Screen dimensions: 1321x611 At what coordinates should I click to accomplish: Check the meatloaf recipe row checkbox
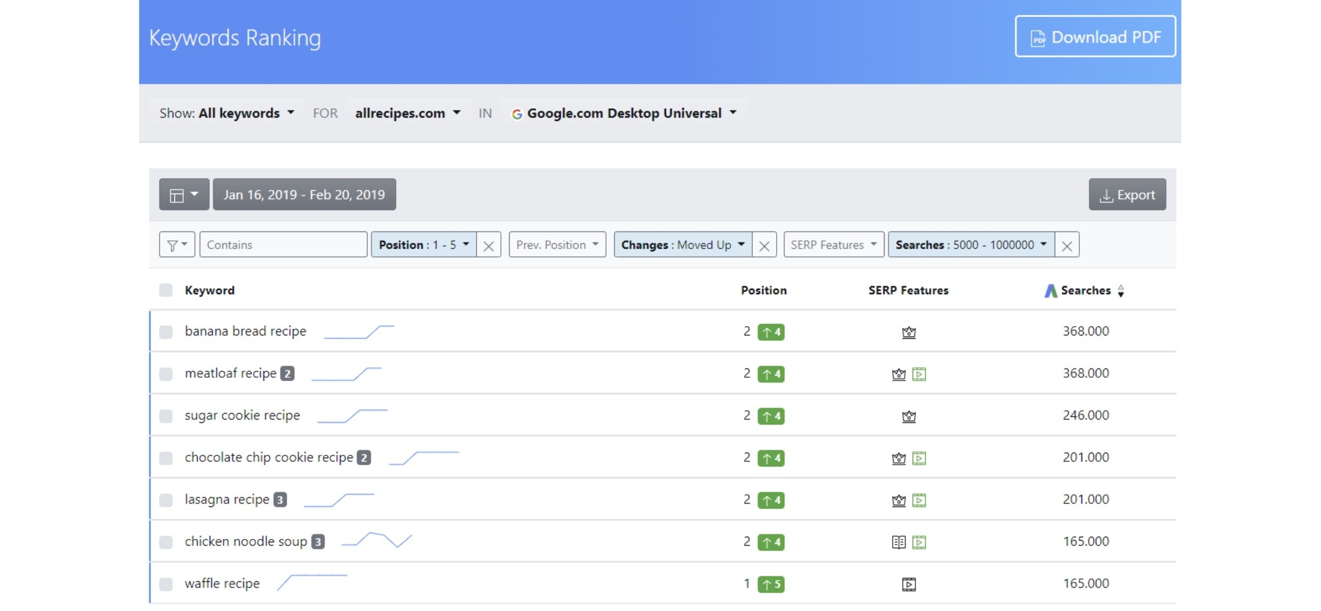coord(166,374)
